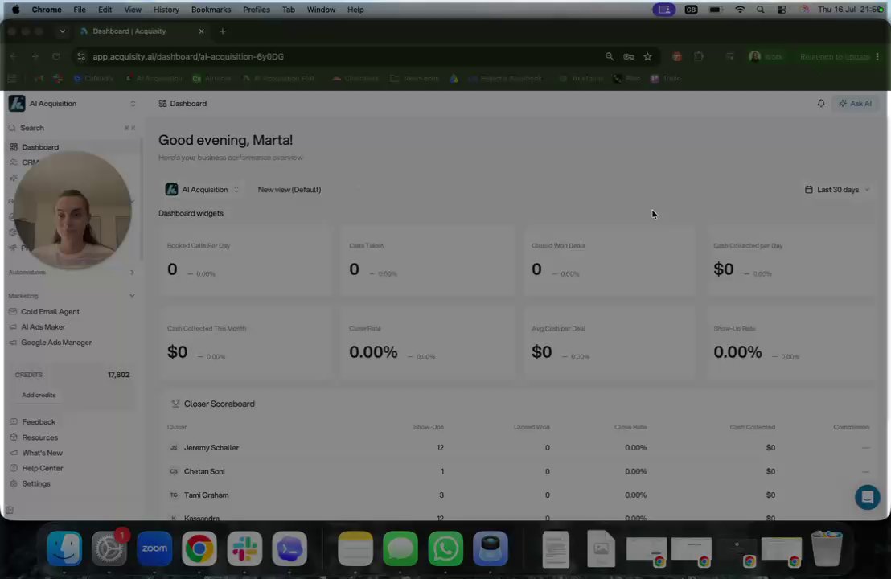Open Slack from the dock
This screenshot has width=891, height=579.
[x=244, y=548]
